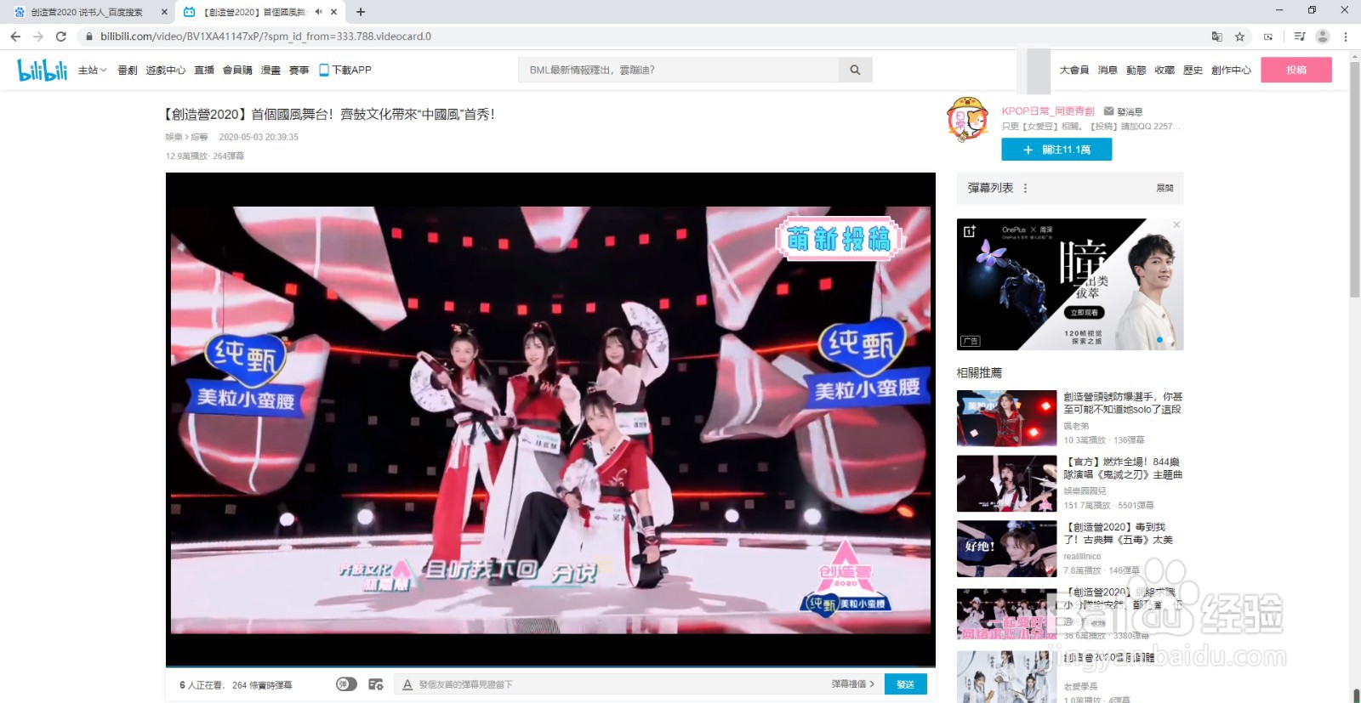Bookmark this page with star icon
The height and width of the screenshot is (703, 1361).
point(1240,37)
